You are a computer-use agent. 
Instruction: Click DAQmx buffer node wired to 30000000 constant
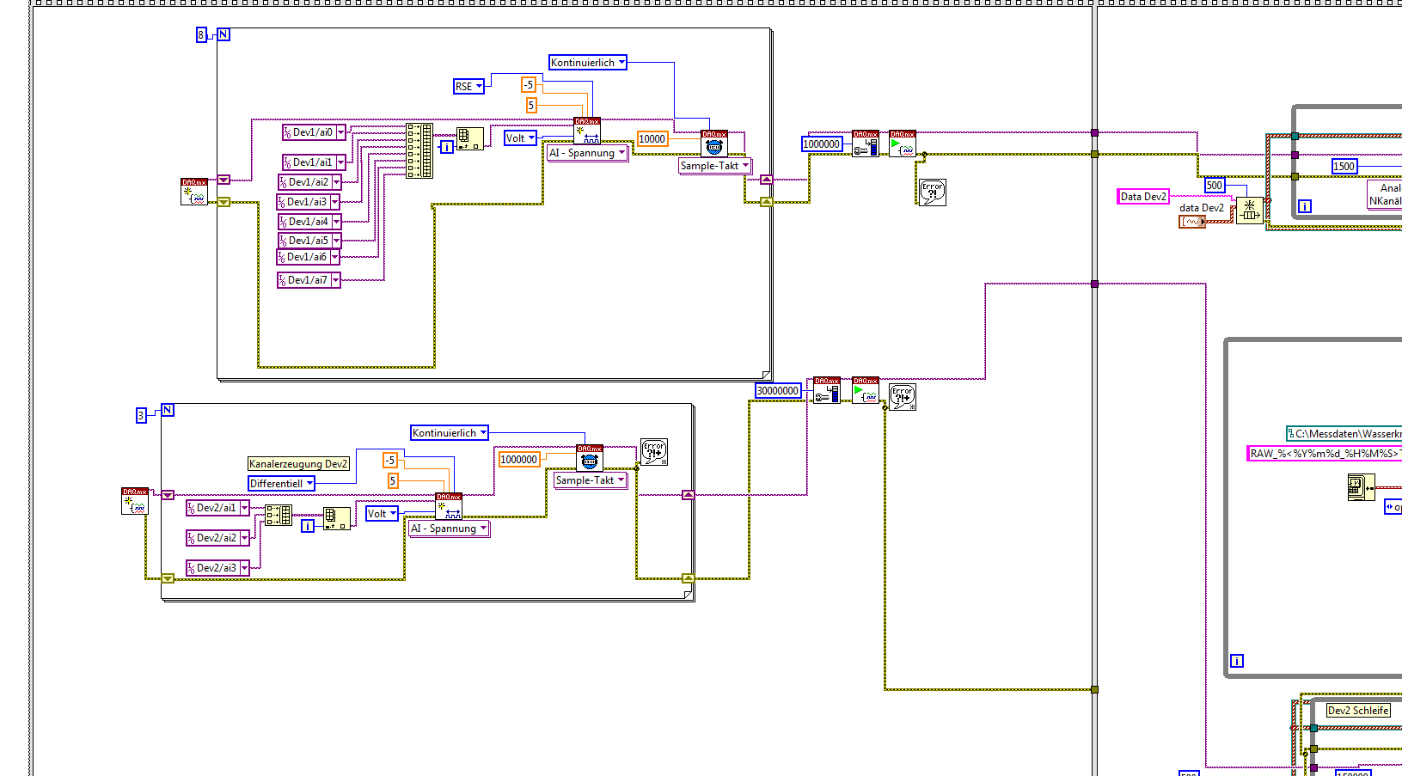(827, 390)
